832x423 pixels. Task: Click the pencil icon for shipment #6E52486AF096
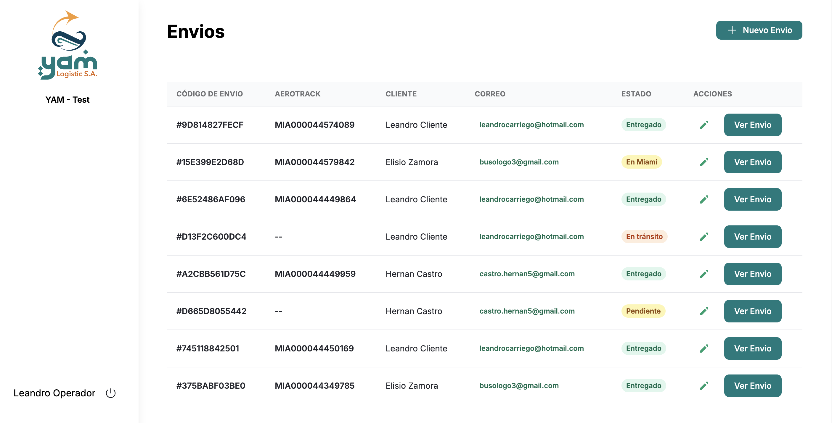(704, 199)
